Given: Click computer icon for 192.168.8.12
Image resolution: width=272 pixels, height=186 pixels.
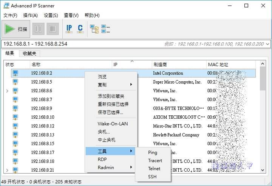Looking at the screenshot, I should [15, 126].
